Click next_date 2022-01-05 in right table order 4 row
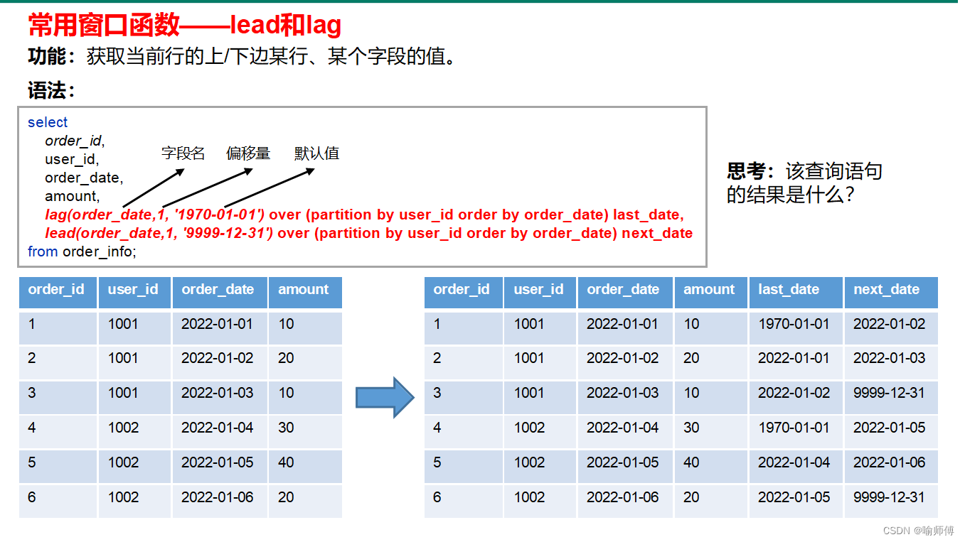This screenshot has width=965, height=542. pos(890,428)
